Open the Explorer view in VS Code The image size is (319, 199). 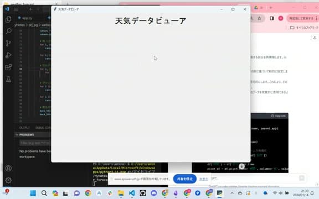tap(8, 19)
